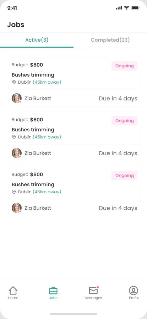
Task: Open the first Bushes trimming job title
Action: pos(33,75)
